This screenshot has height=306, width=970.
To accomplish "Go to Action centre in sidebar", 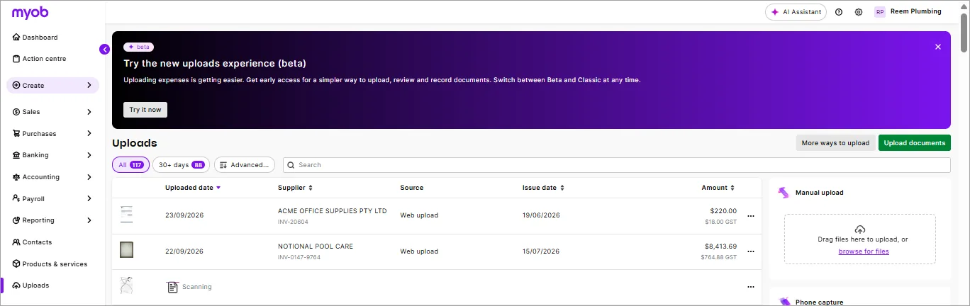I will [x=44, y=59].
